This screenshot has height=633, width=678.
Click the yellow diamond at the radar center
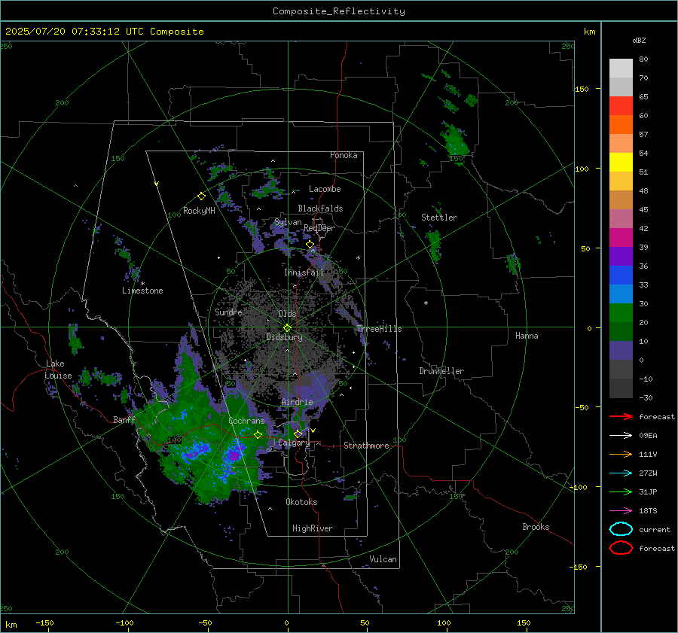[x=287, y=328]
